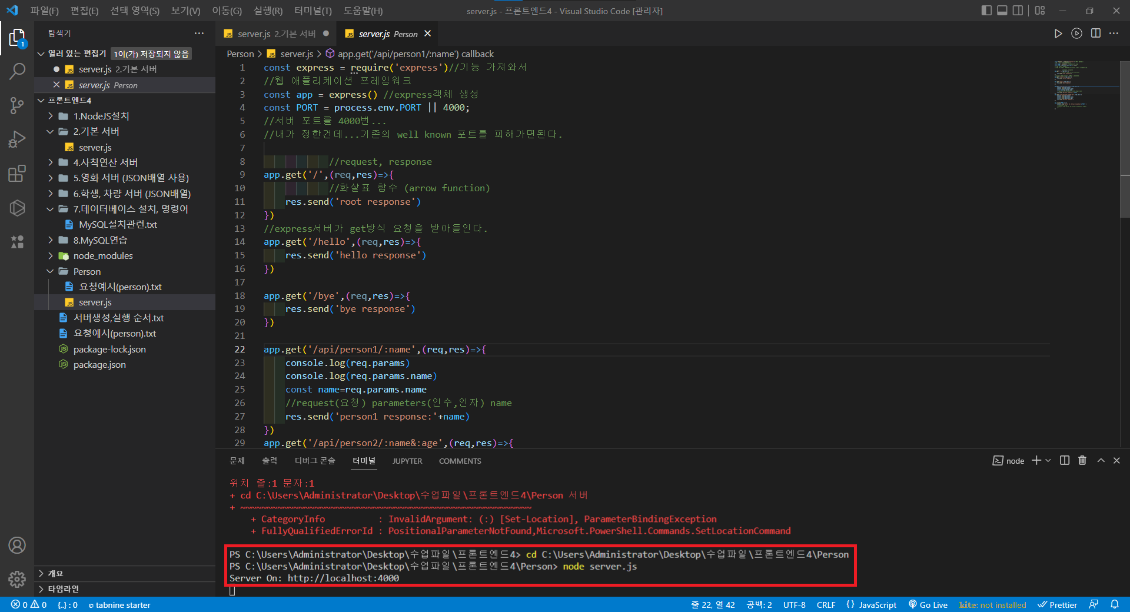
Task: Switch to the 문제 panel tab
Action: coord(237,461)
